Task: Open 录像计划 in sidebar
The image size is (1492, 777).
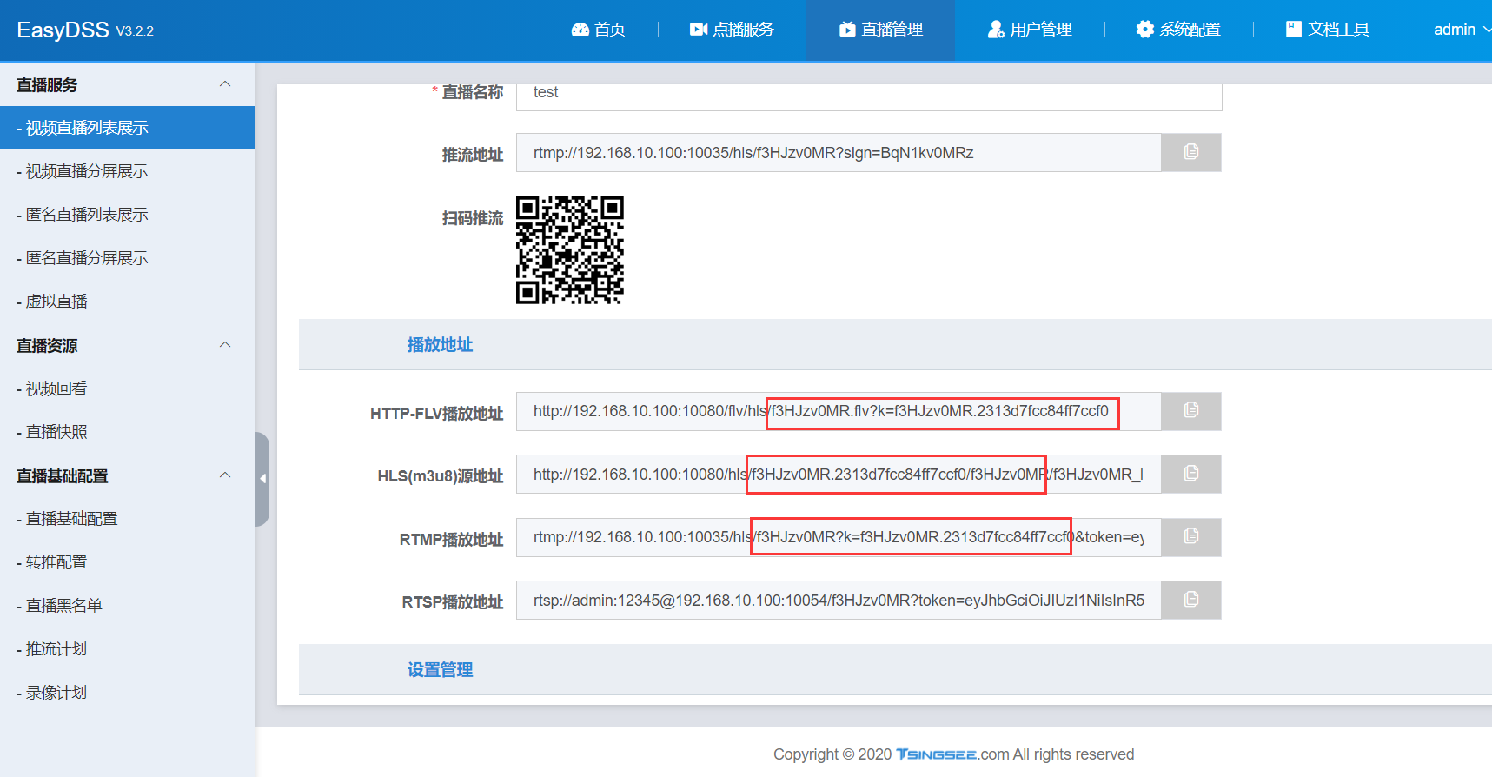Action: [x=127, y=693]
